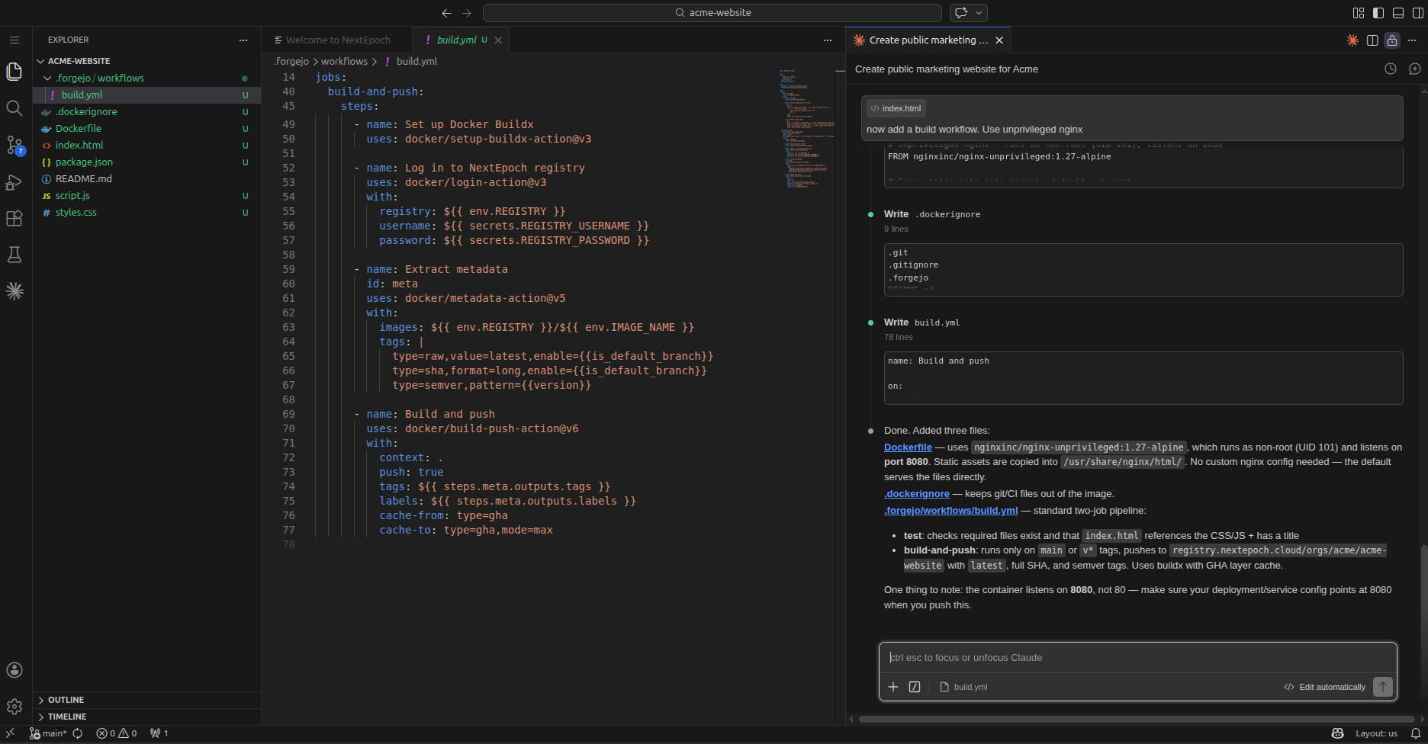Click build.yml context chip in chat input

point(963,687)
